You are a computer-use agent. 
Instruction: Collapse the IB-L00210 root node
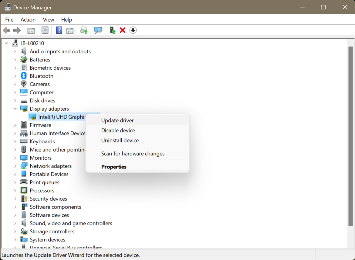point(7,43)
